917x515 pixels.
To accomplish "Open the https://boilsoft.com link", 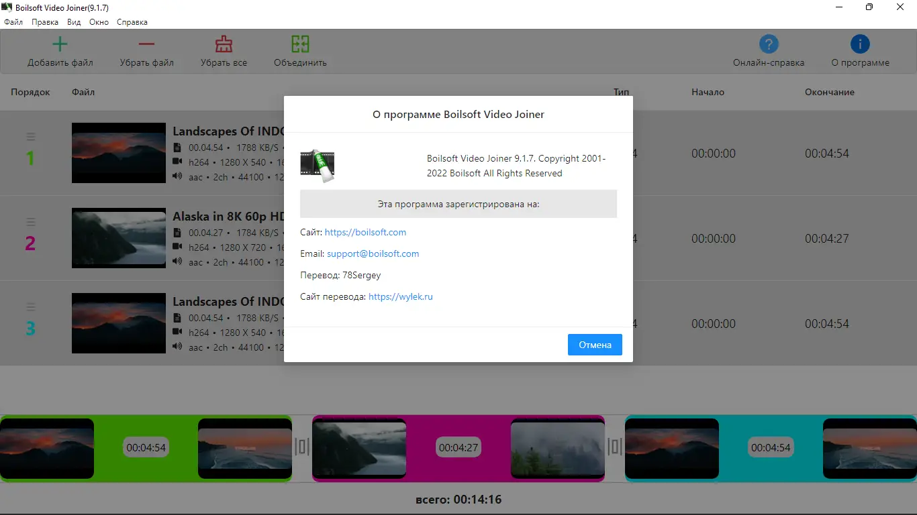I will point(365,232).
